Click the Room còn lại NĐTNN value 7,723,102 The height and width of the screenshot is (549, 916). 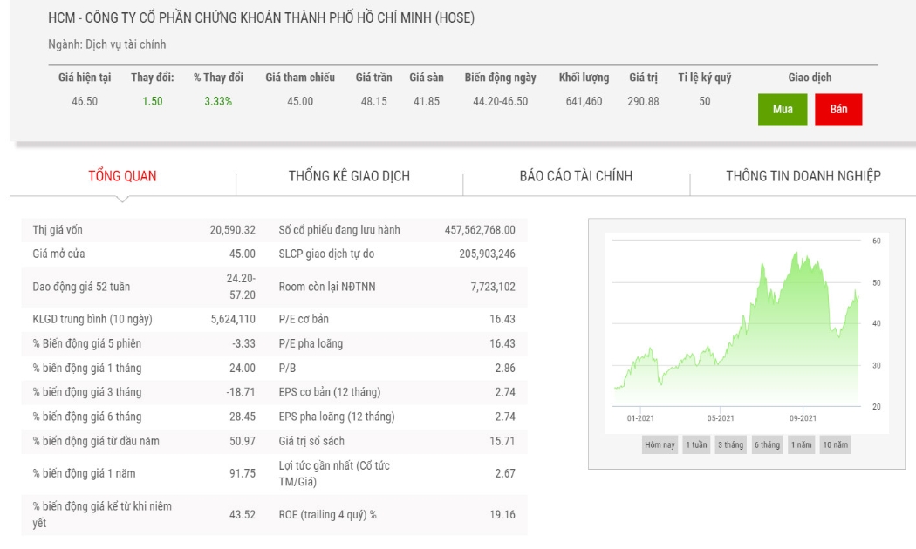point(493,287)
